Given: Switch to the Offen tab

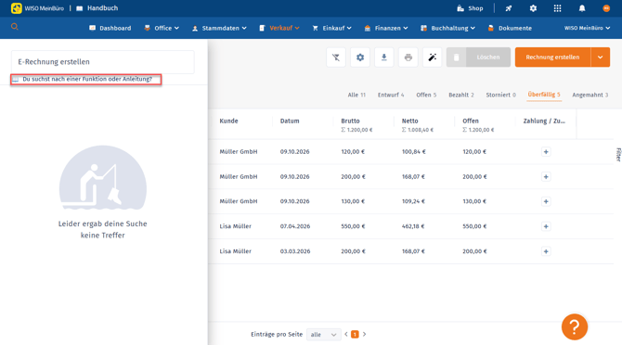Looking at the screenshot, I should [x=426, y=96].
